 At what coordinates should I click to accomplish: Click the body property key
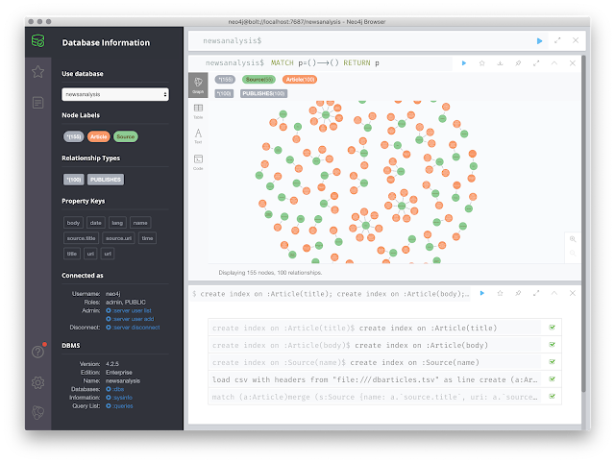coord(73,223)
